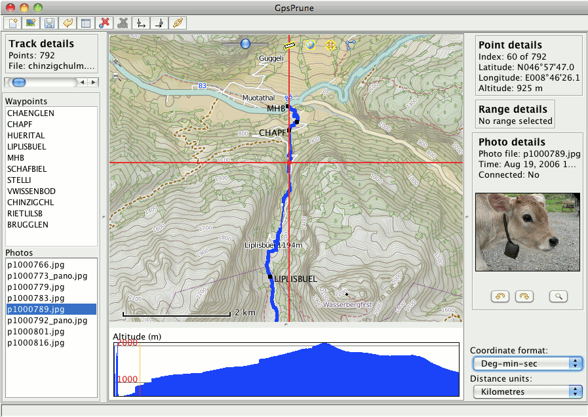Open photo popup with magnifier button
The height and width of the screenshot is (417, 588).
[559, 296]
